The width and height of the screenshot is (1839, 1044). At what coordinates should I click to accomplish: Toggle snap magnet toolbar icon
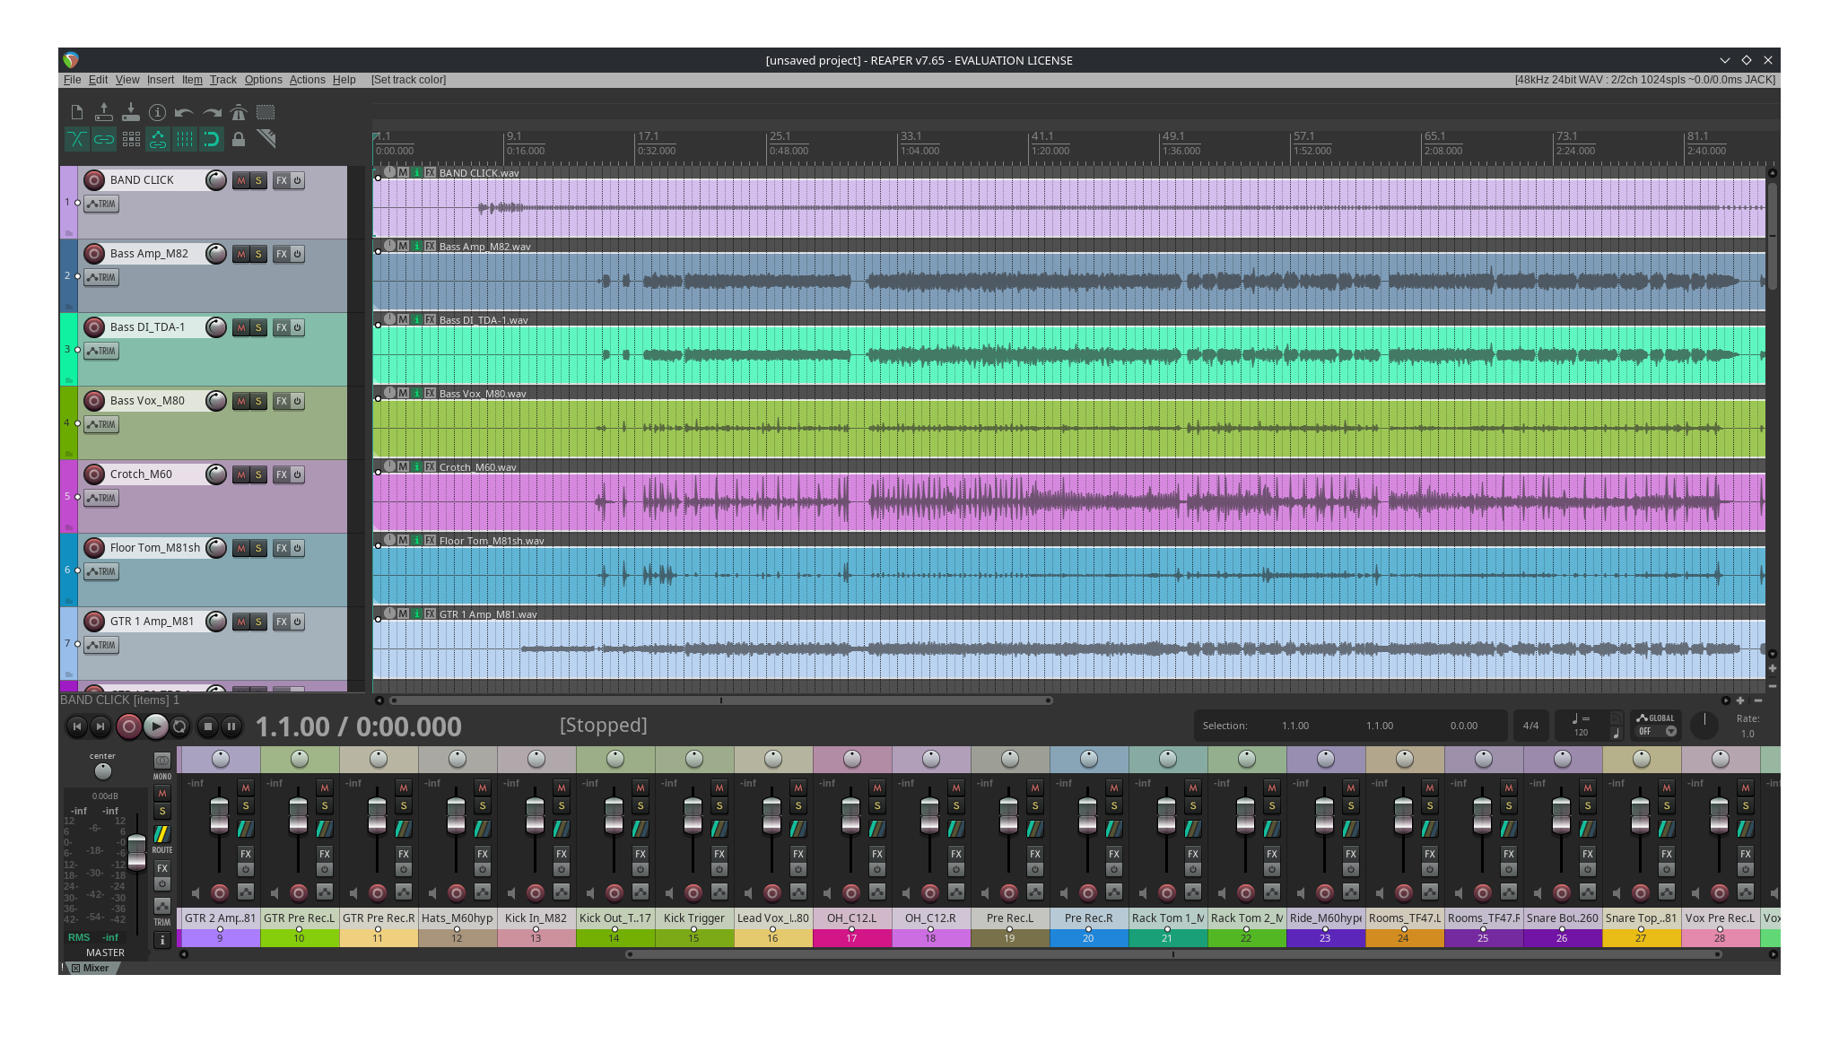click(x=212, y=139)
